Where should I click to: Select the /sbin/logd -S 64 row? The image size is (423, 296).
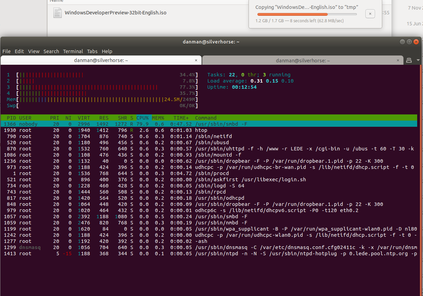pos(209,186)
